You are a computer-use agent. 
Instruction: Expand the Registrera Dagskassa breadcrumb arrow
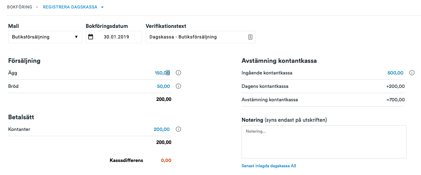pyautogui.click(x=102, y=7)
